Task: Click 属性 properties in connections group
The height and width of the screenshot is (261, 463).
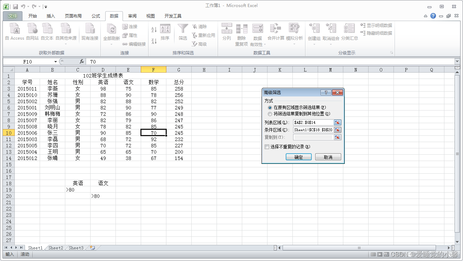Action: click(130, 35)
